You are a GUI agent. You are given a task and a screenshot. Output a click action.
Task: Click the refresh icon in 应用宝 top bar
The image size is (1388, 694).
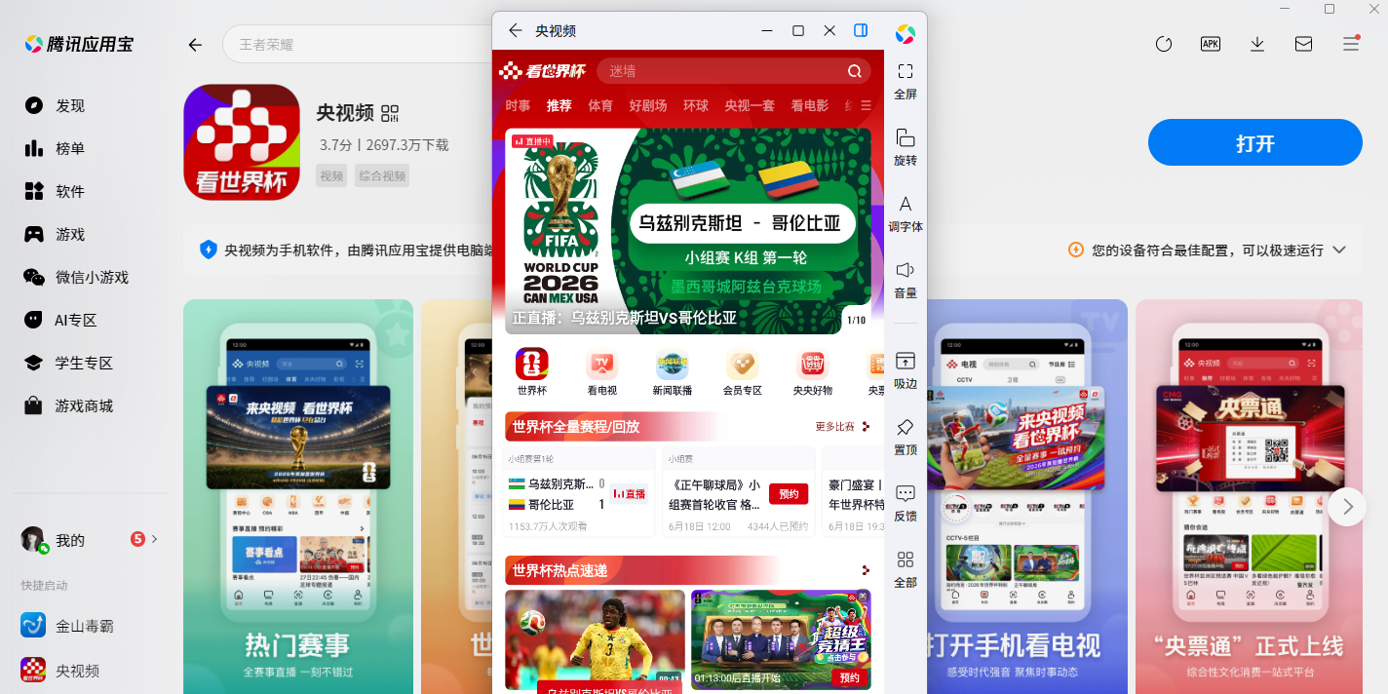tap(1163, 44)
